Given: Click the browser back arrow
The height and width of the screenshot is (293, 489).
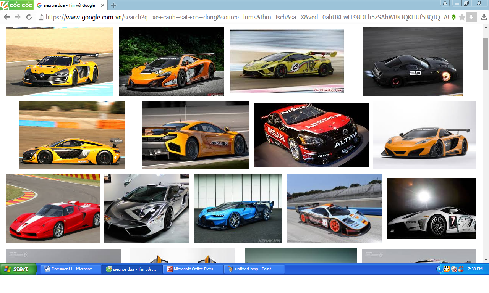Looking at the screenshot, I should point(7,17).
